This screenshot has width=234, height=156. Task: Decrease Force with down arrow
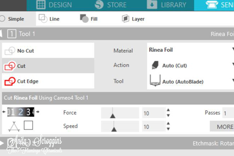(x=168, y=115)
